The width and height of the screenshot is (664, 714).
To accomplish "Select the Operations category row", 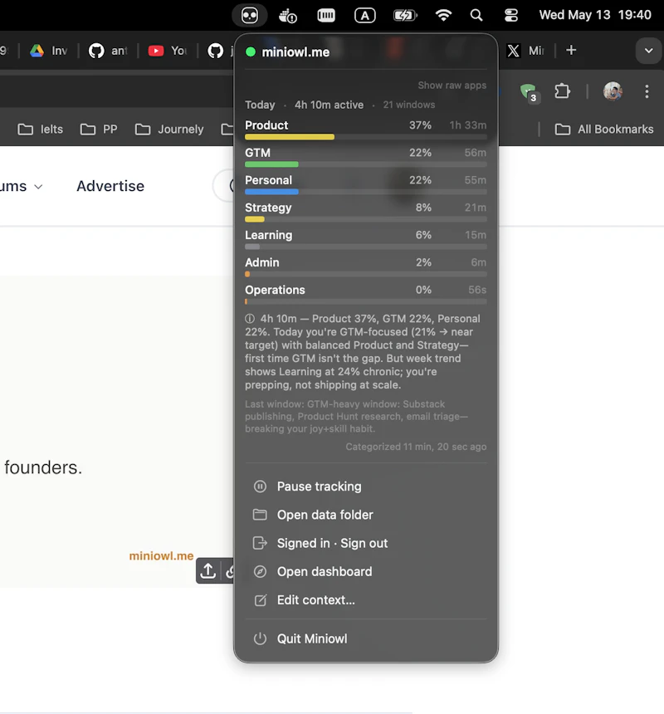I will pyautogui.click(x=365, y=294).
